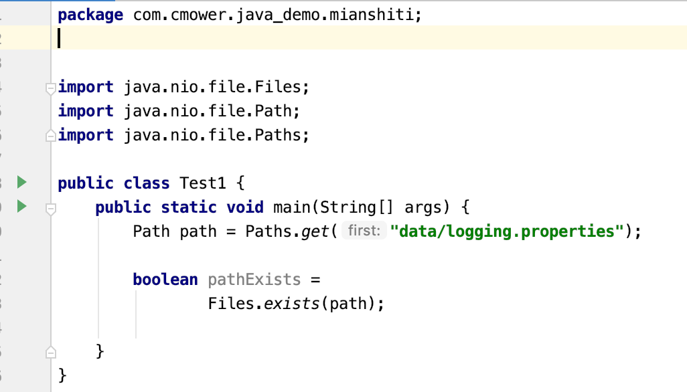Click the unused variable pathExists
Image resolution: width=687 pixels, height=392 pixels.
pyautogui.click(x=254, y=279)
